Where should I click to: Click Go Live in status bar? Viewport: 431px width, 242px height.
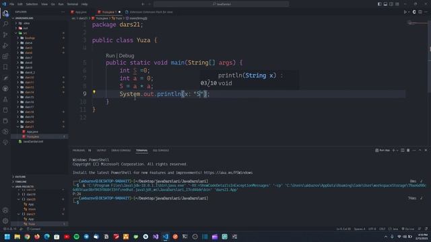point(408,229)
